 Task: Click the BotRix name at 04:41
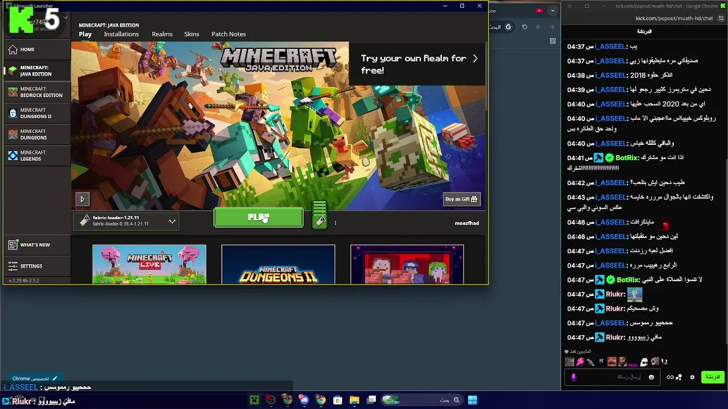626,157
